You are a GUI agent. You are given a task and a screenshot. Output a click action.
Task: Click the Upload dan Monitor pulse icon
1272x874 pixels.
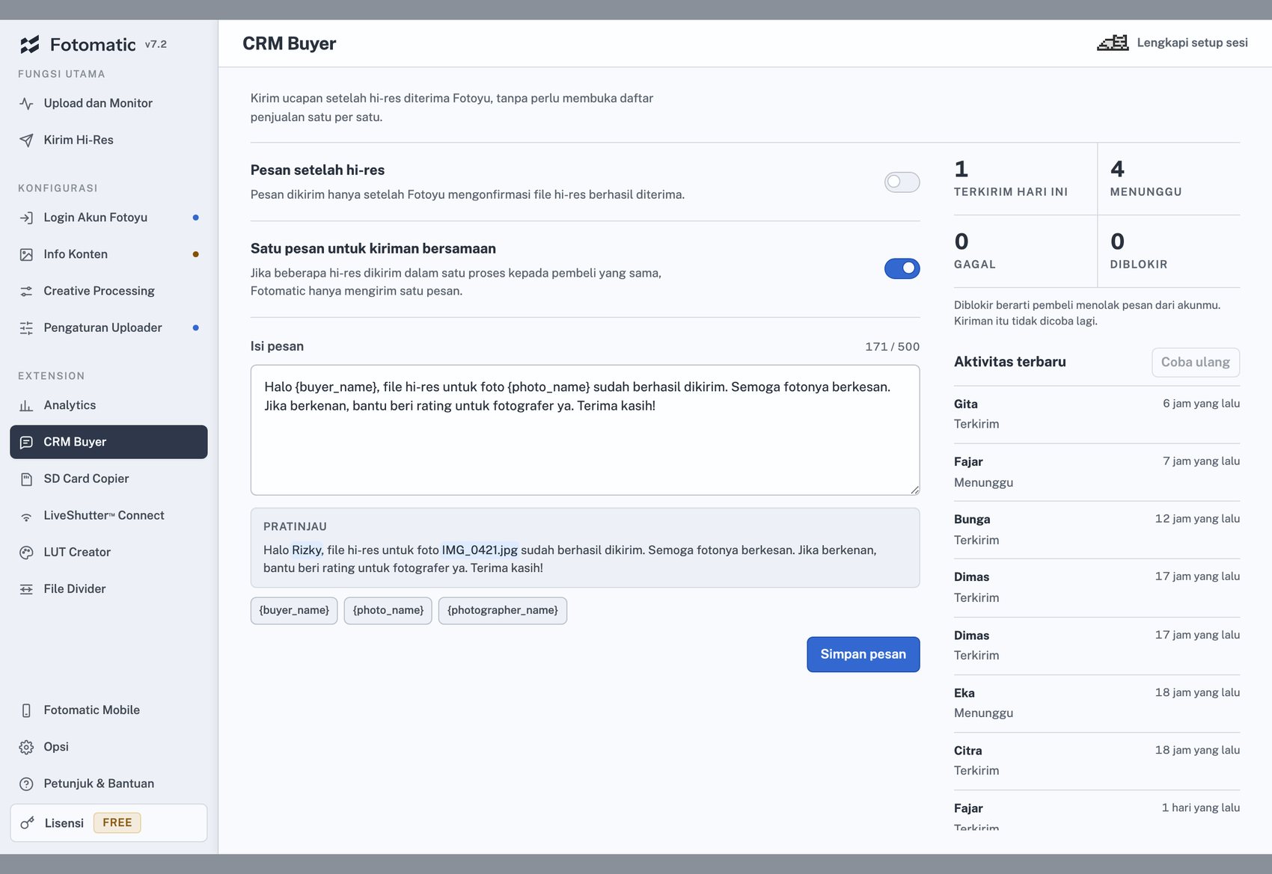point(26,103)
